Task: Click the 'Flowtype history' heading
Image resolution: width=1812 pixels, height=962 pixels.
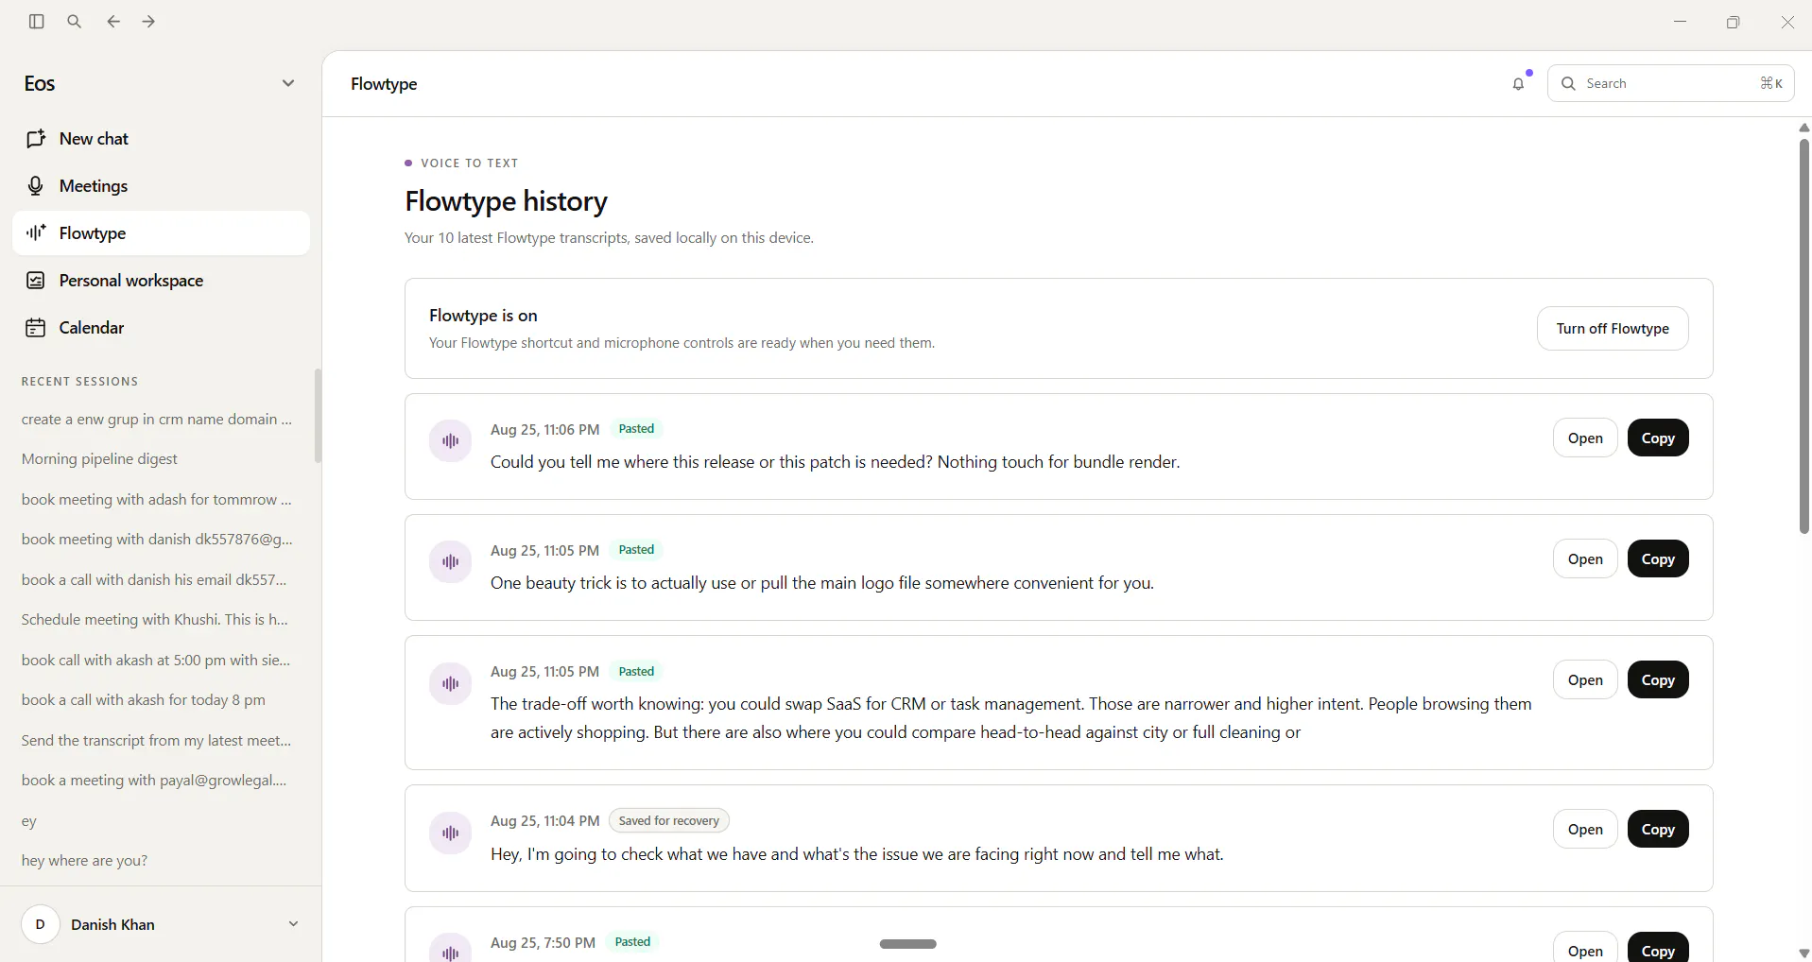Action: tap(506, 201)
